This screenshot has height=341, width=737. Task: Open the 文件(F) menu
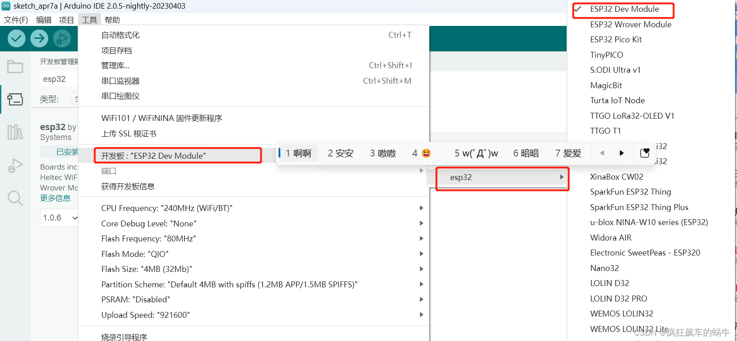pyautogui.click(x=16, y=20)
